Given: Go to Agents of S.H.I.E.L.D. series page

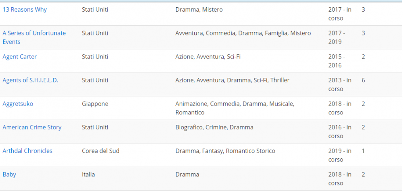Looking at the screenshot, I should click(x=30, y=80).
